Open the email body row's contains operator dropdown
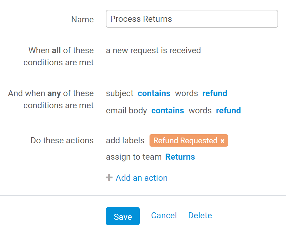286x234 pixels. [168, 111]
